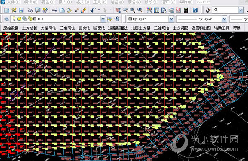Open the ByLayer color dropdown
The image size is (248, 161).
click(171, 19)
